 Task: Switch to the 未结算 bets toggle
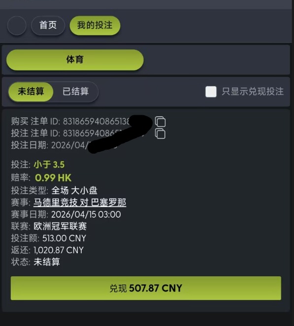pos(31,92)
